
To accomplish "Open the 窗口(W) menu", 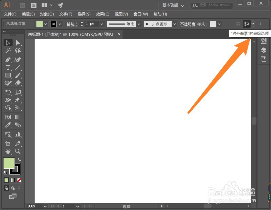I will point(141,14).
